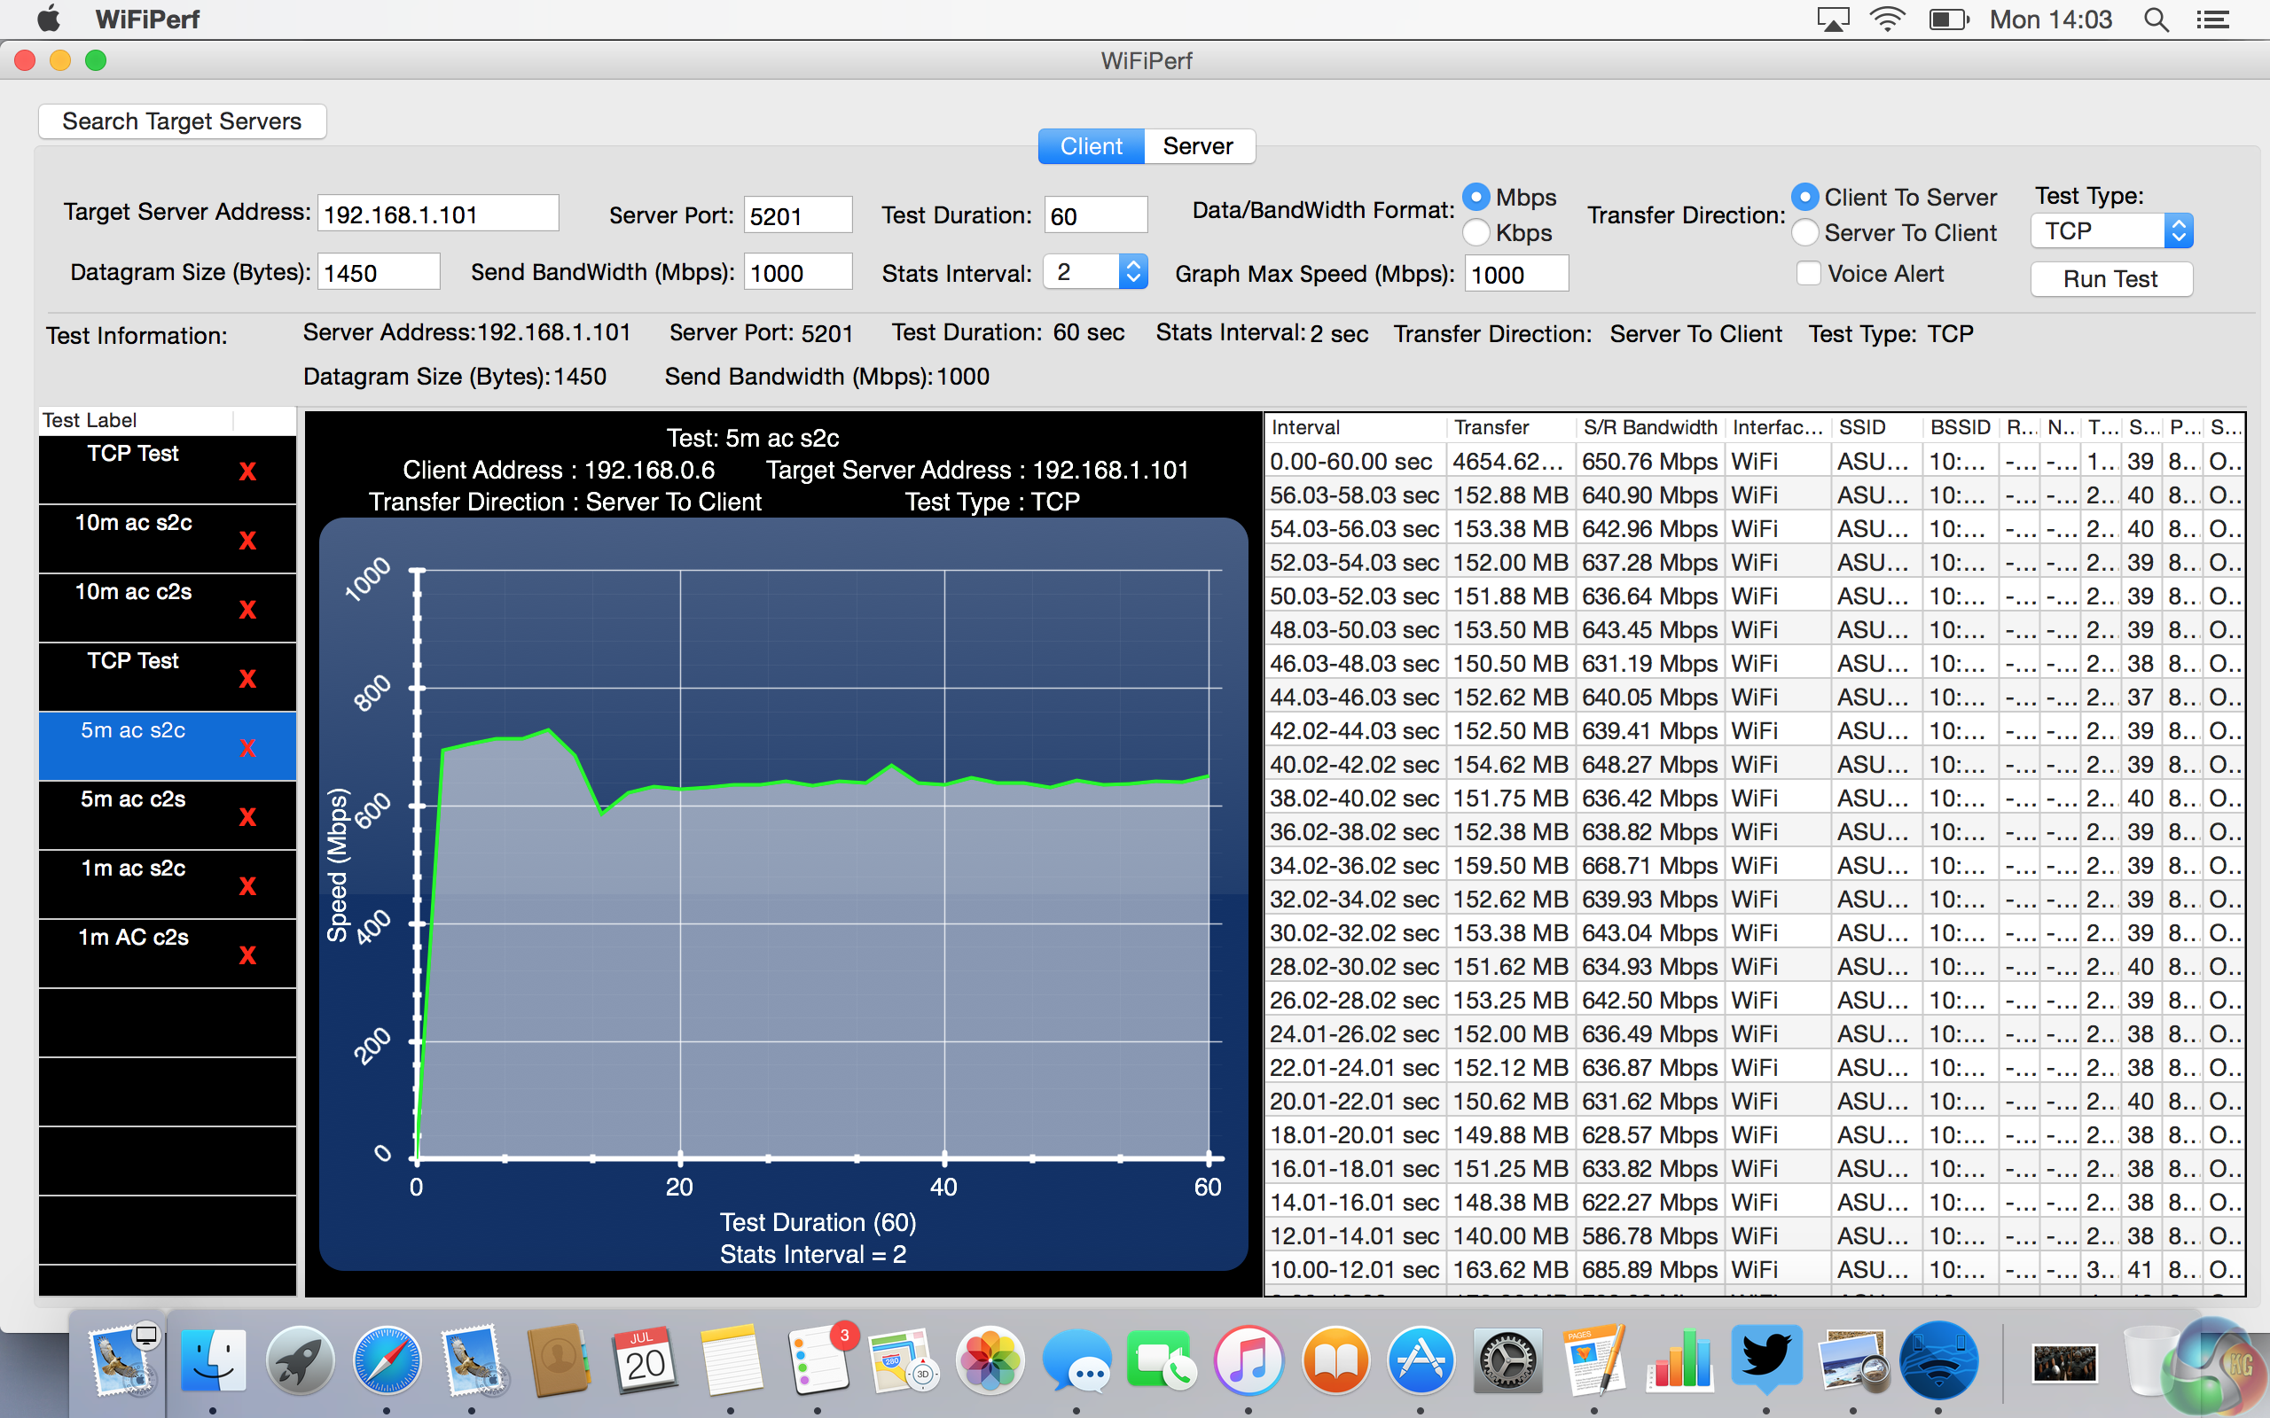
Task: Choose Server To Client transfer direction
Action: pyautogui.click(x=1804, y=232)
